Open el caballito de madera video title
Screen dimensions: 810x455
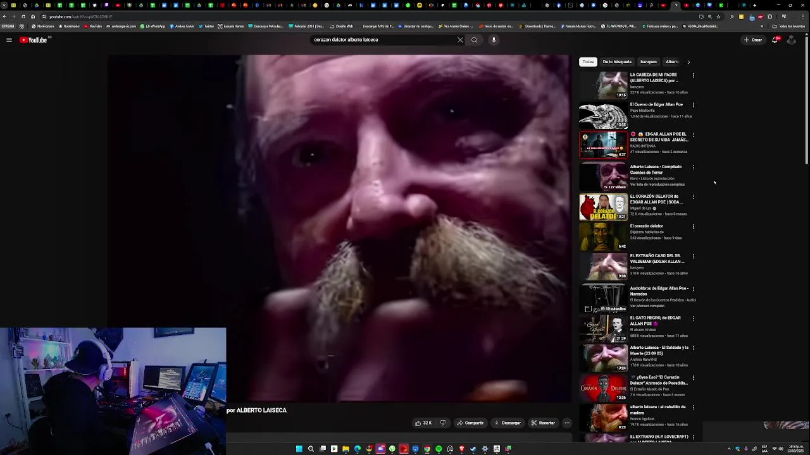[657, 409]
